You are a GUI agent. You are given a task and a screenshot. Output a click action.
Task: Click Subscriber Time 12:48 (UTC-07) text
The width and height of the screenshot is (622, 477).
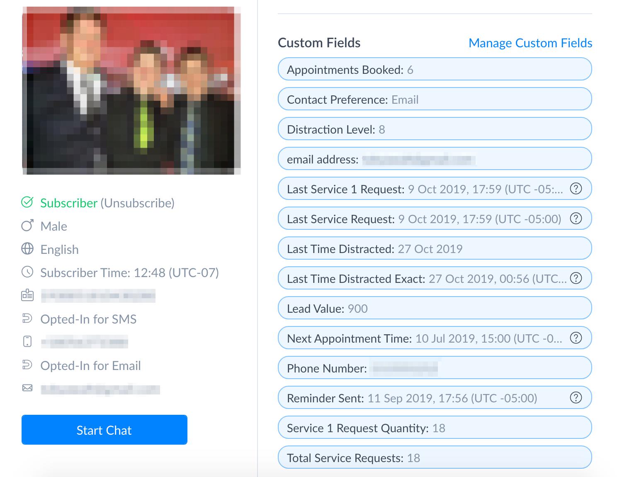point(129,273)
